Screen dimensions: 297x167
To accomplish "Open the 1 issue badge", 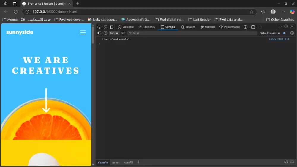I will pos(285,33).
